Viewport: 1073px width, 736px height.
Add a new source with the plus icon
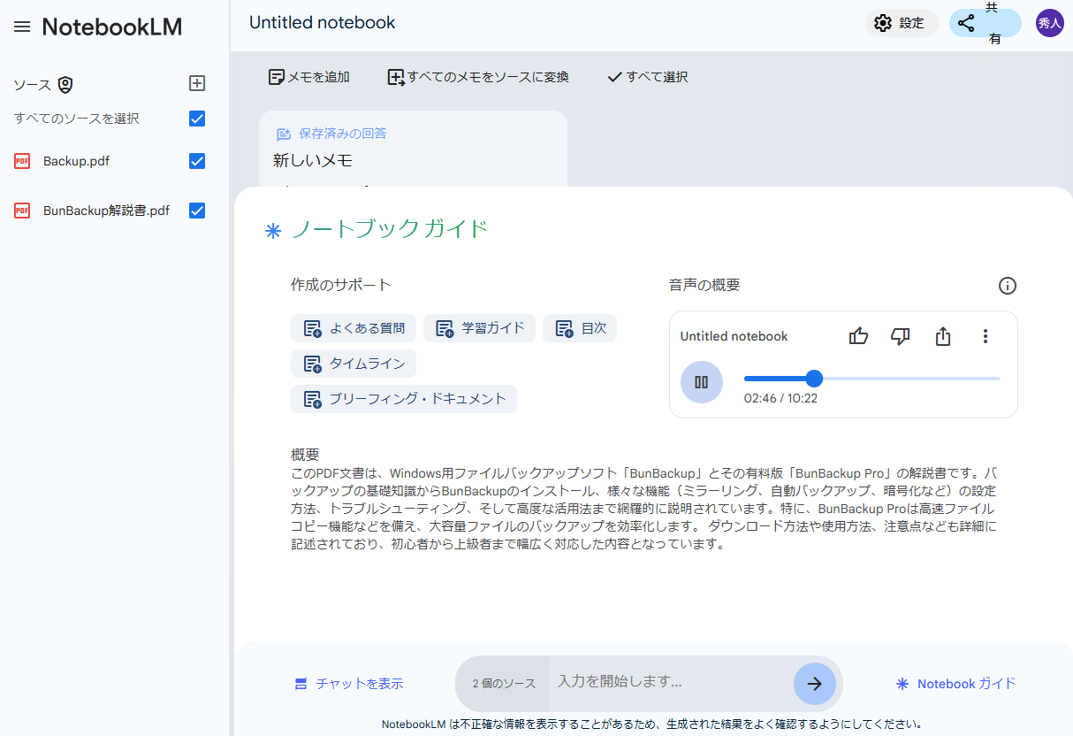(x=196, y=83)
